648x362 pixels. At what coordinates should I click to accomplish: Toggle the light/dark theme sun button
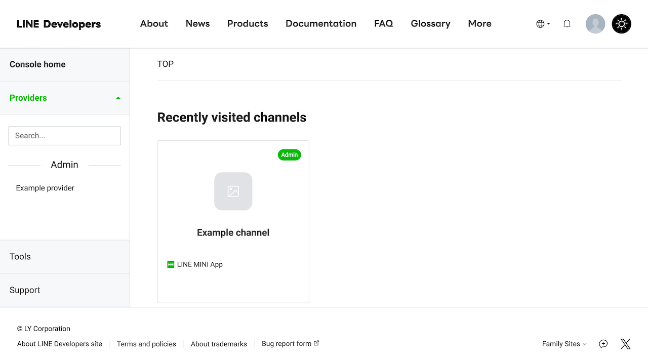621,24
